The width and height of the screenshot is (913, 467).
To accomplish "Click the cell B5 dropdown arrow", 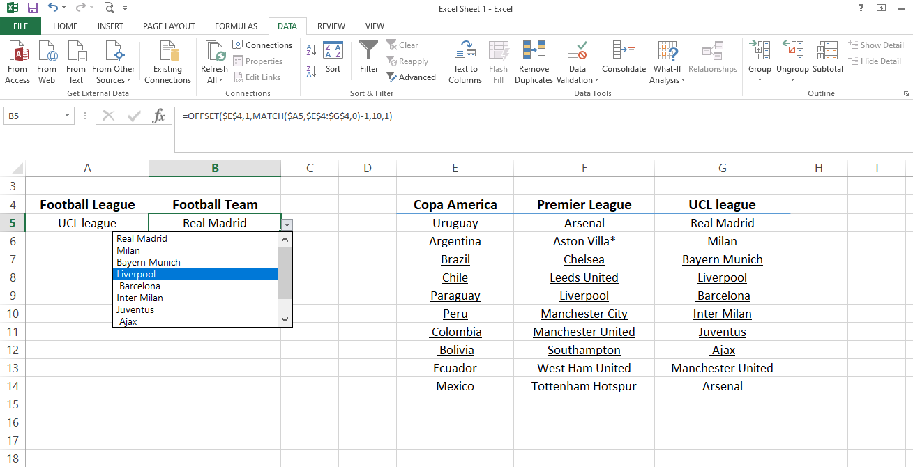I will pos(287,224).
